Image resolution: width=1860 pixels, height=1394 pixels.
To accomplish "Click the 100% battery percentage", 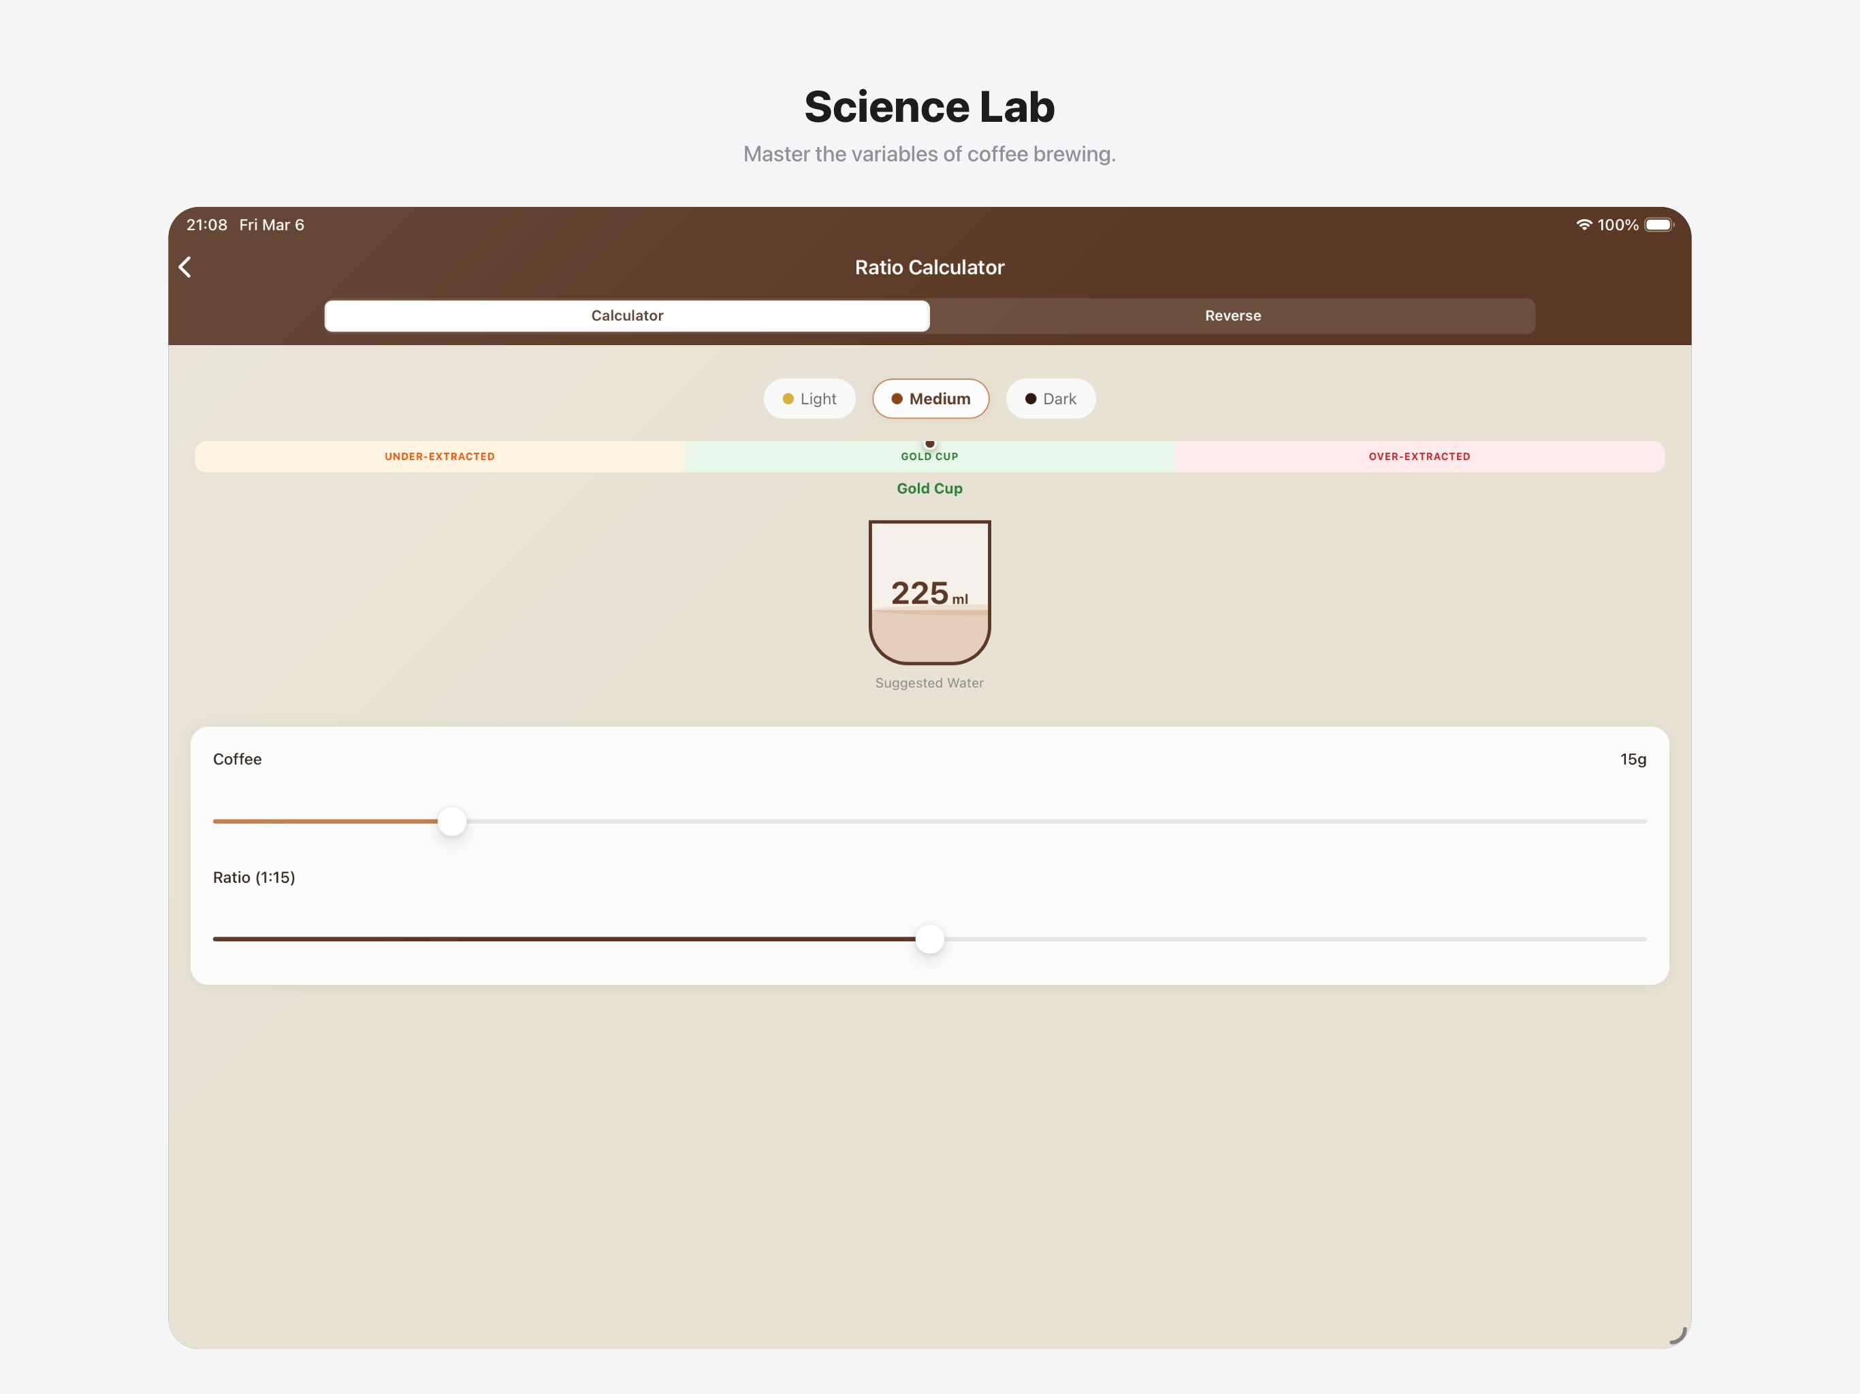I will [1617, 225].
